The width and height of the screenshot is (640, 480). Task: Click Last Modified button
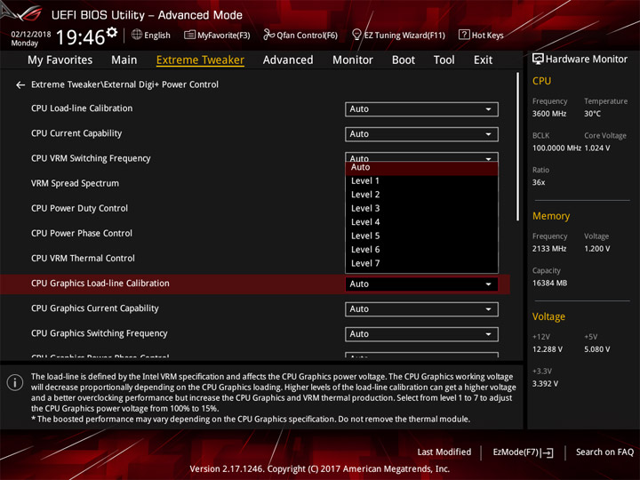click(444, 452)
